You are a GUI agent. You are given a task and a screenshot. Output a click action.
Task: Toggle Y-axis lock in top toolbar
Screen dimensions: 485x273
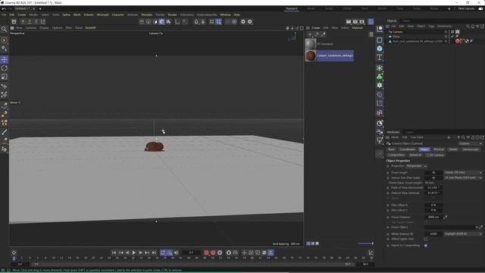(x=30, y=22)
